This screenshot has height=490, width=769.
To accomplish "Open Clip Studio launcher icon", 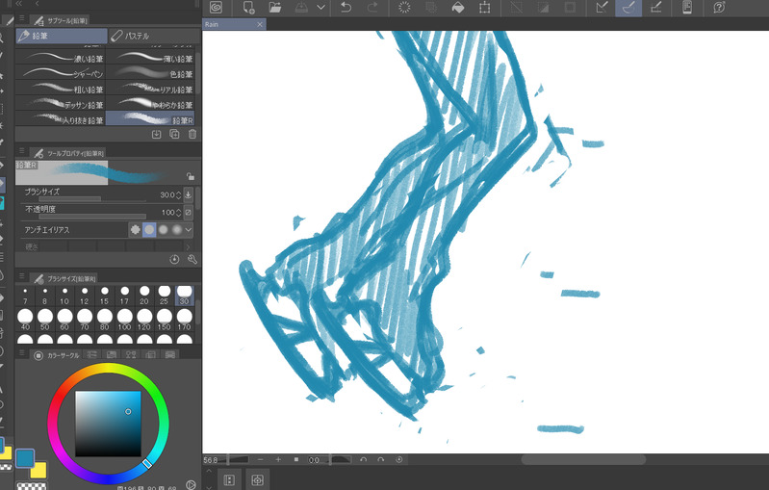I will click(x=216, y=8).
